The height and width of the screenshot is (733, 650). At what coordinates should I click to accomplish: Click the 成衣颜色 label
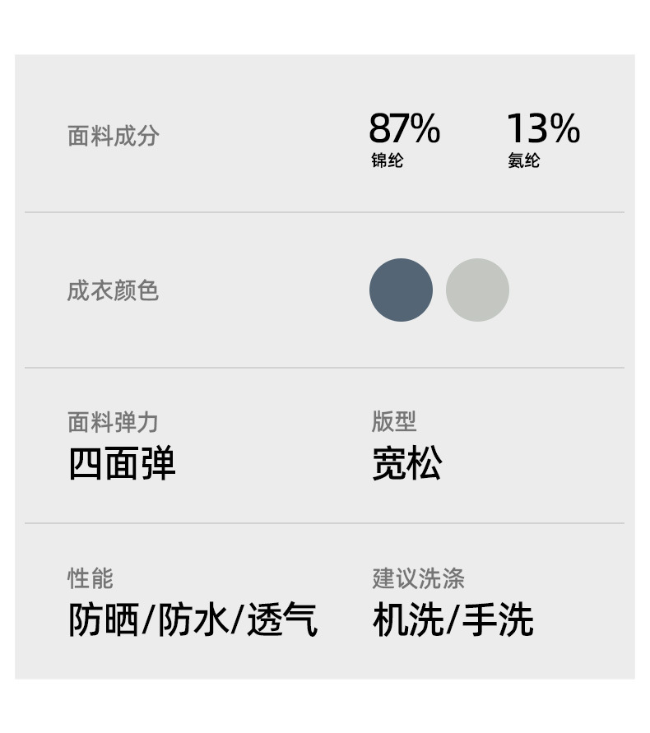point(113,290)
